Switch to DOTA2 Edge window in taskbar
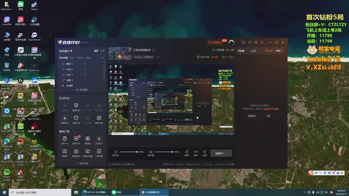This screenshot has width=349, height=196. coord(95,192)
